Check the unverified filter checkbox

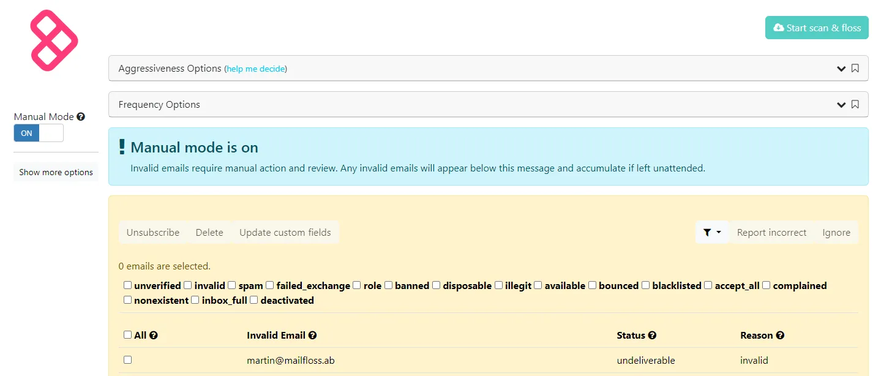point(127,285)
